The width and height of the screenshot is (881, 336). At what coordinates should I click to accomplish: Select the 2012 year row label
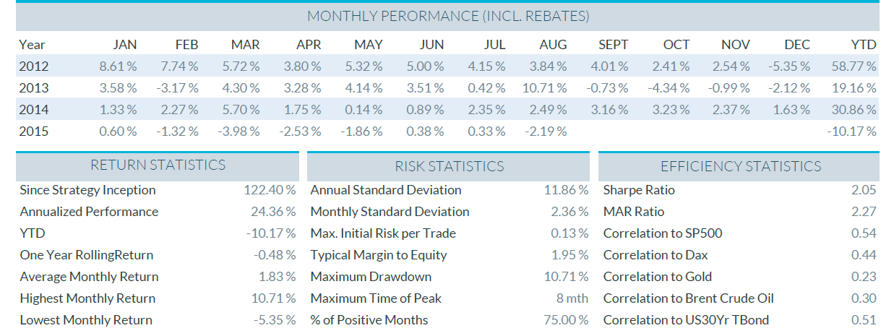click(x=34, y=66)
